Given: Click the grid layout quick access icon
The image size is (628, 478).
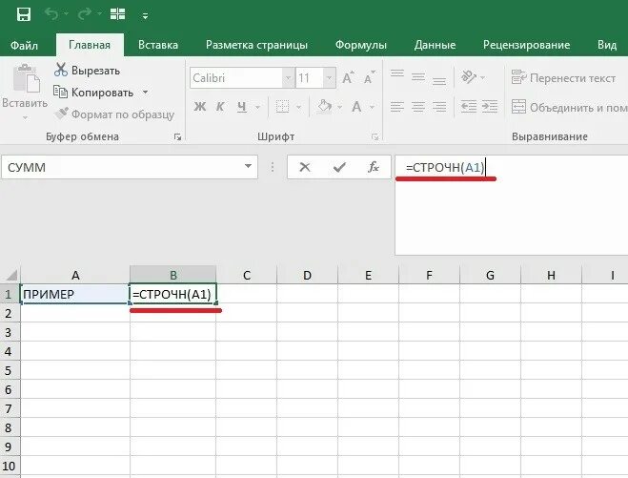Looking at the screenshot, I should point(118,14).
